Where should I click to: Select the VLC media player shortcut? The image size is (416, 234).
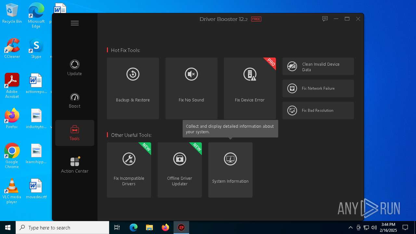[x=12, y=191]
